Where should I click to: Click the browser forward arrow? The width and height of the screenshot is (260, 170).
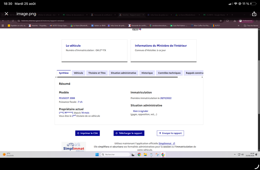[8, 21]
